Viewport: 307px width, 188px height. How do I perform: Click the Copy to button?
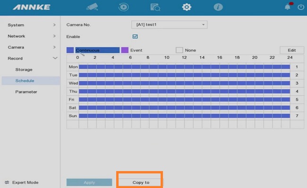tap(141, 182)
